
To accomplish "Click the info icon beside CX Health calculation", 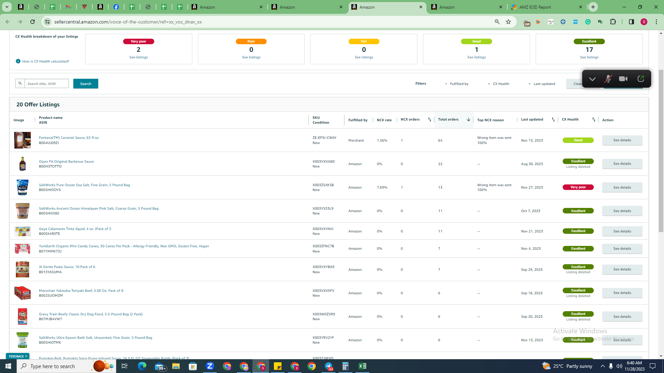I will coord(18,61).
